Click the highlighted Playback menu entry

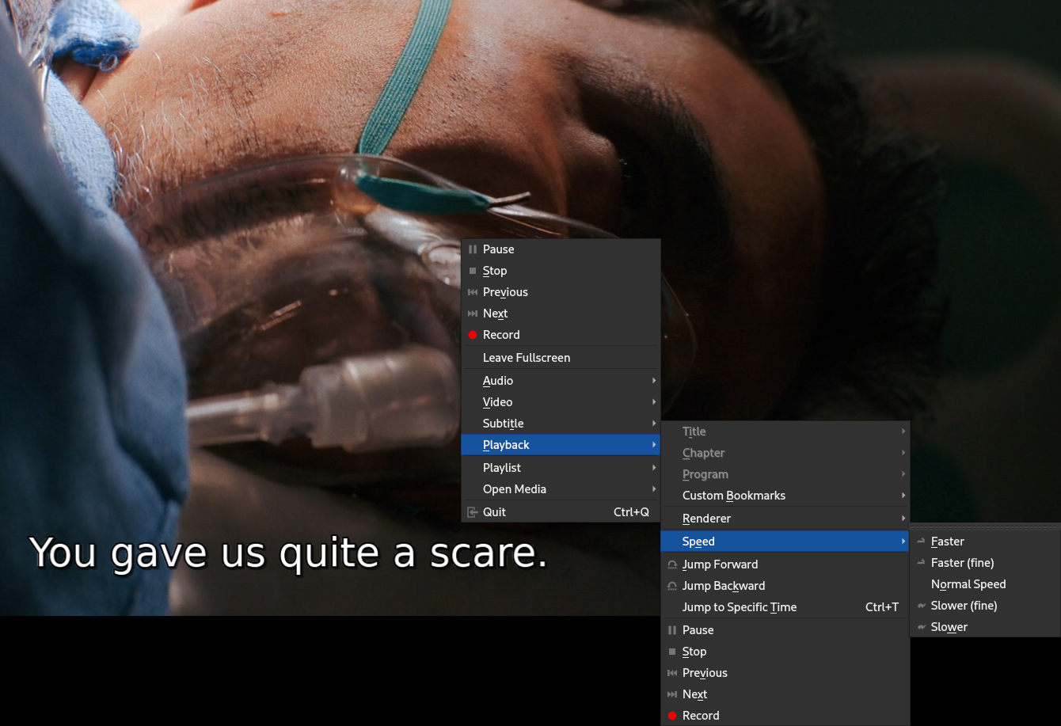click(x=561, y=445)
